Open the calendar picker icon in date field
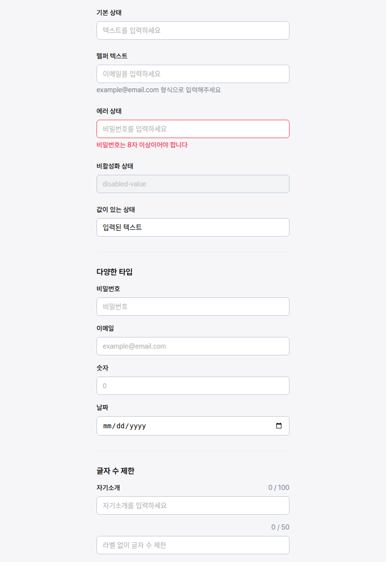The image size is (386, 562). pos(278,426)
